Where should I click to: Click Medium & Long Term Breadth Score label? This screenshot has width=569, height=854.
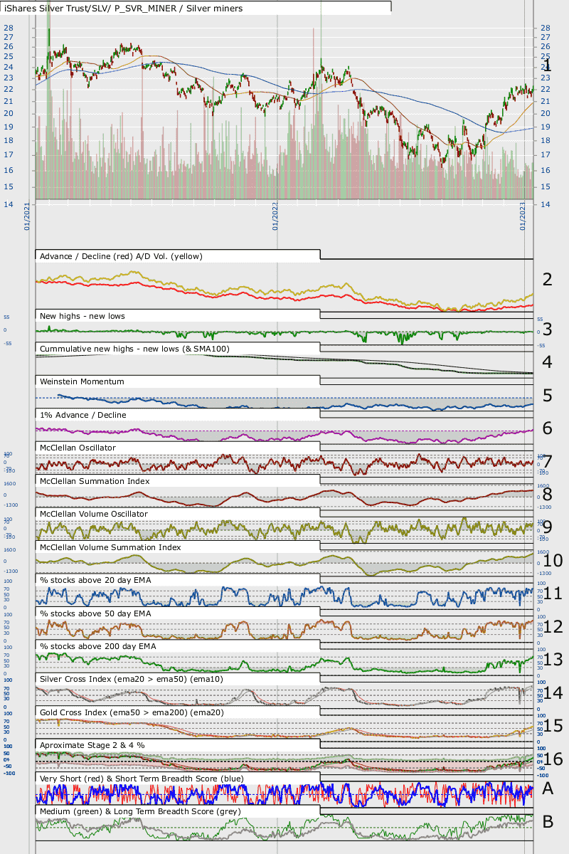tap(140, 811)
